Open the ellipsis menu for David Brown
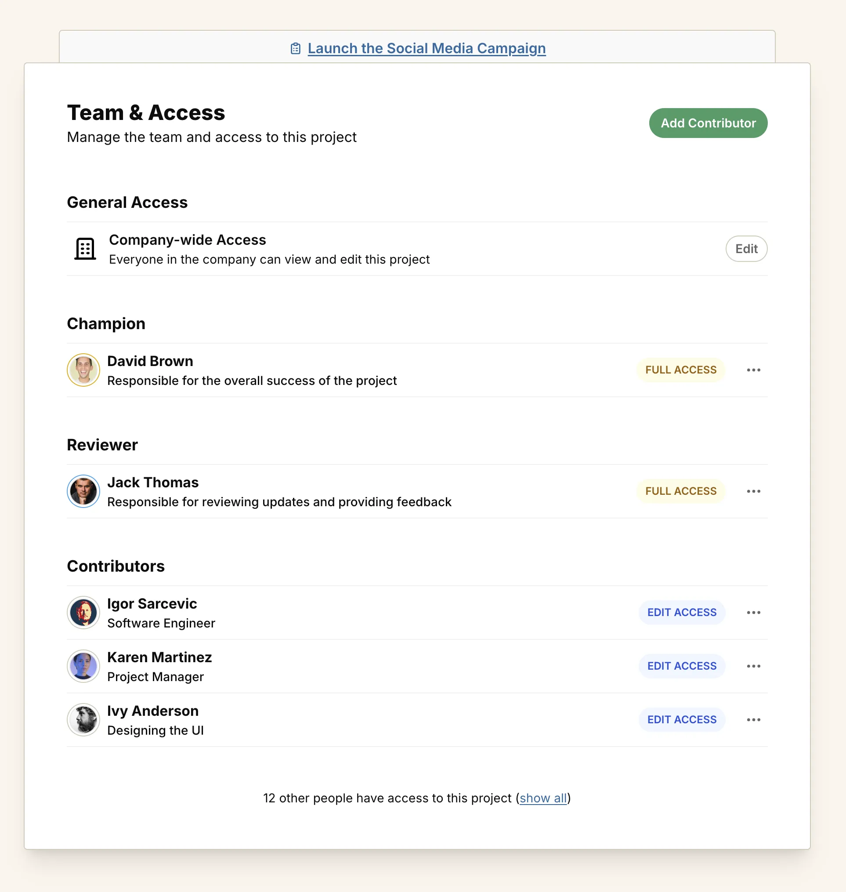This screenshot has height=892, width=846. pyautogui.click(x=753, y=370)
